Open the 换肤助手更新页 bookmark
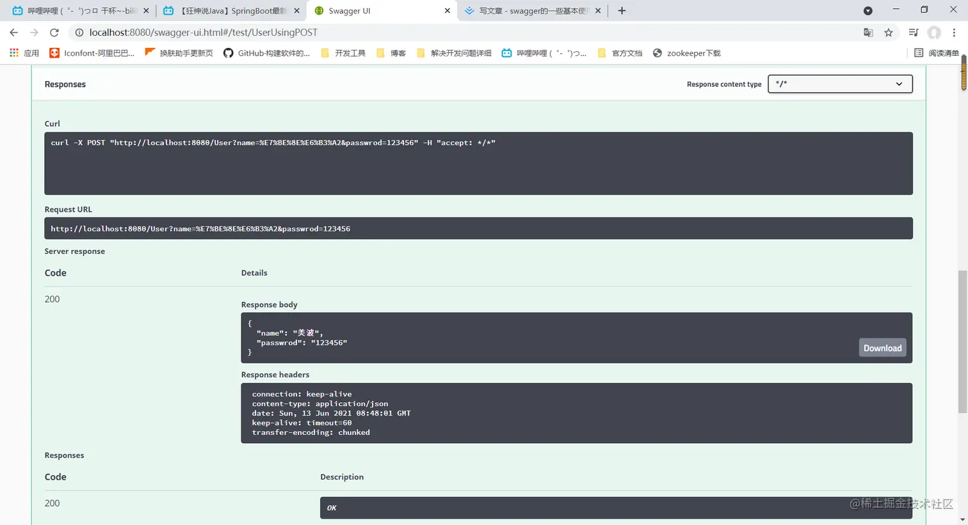Image resolution: width=968 pixels, height=525 pixels. (x=179, y=53)
